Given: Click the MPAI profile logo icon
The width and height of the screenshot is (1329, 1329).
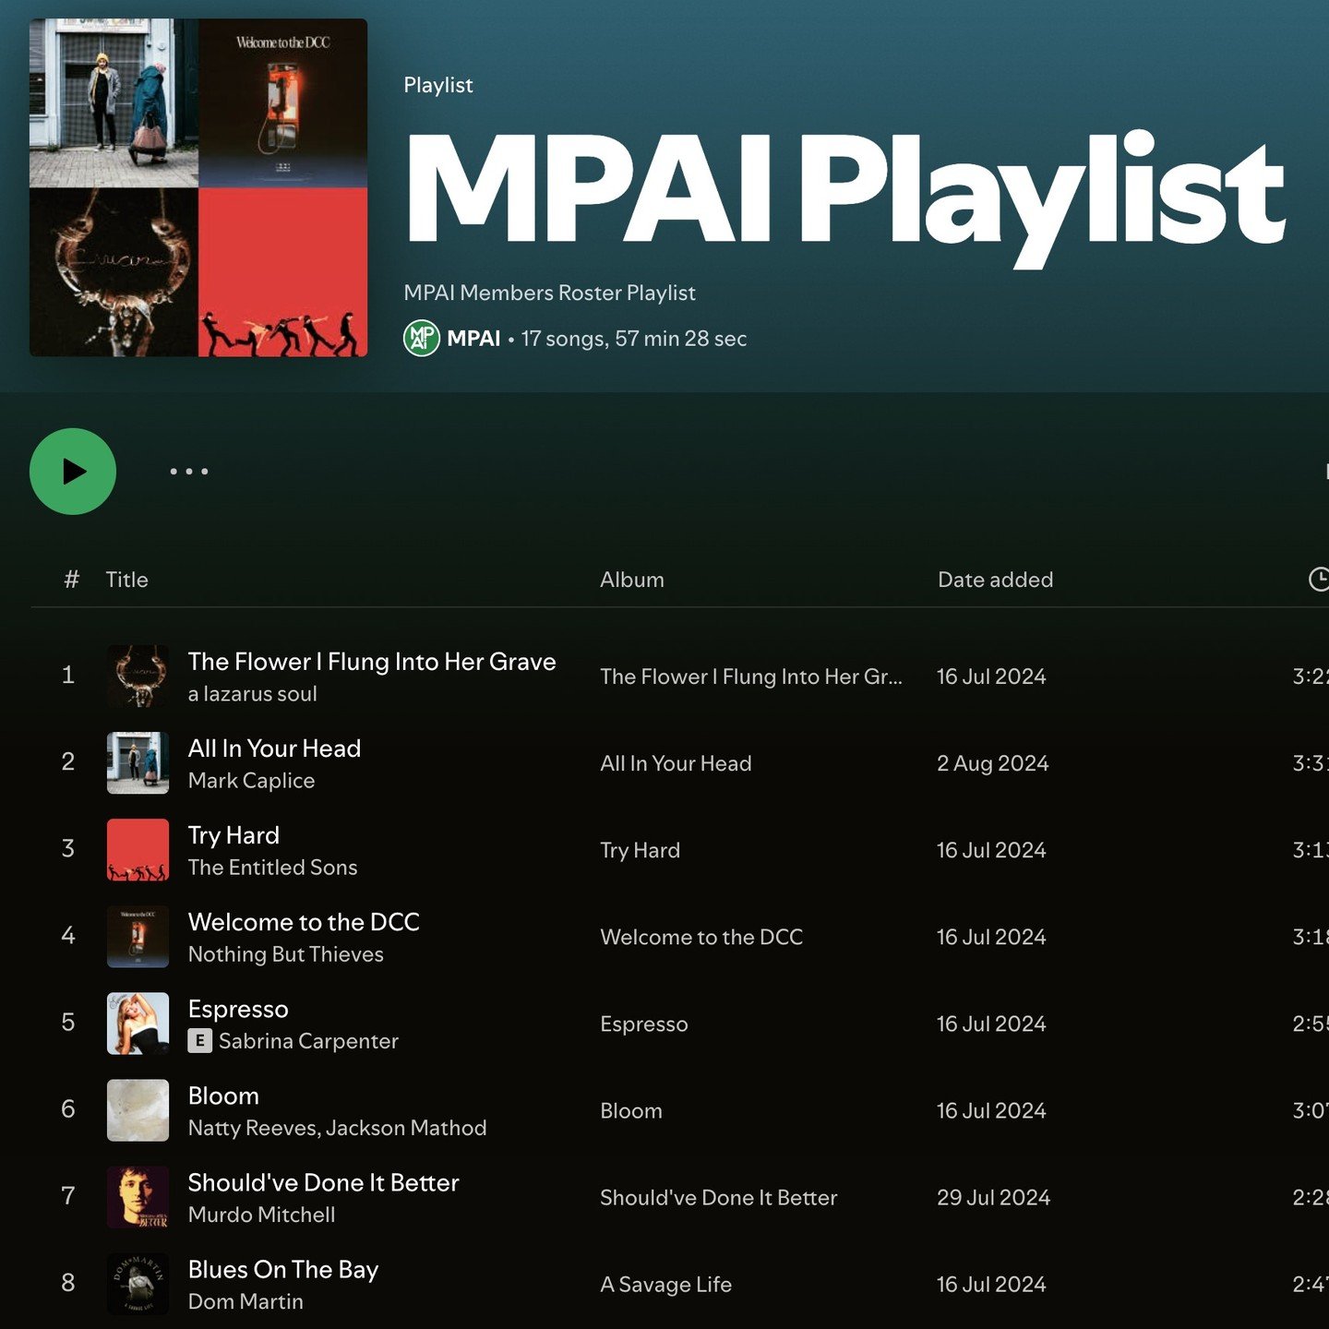Looking at the screenshot, I should tap(422, 338).
